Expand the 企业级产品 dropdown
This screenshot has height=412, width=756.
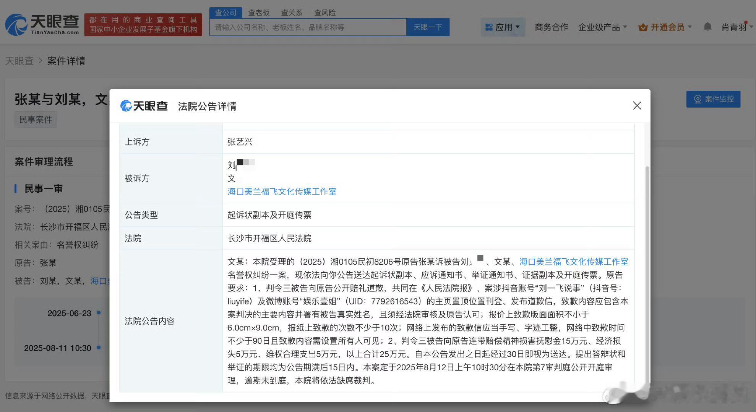[x=602, y=27]
